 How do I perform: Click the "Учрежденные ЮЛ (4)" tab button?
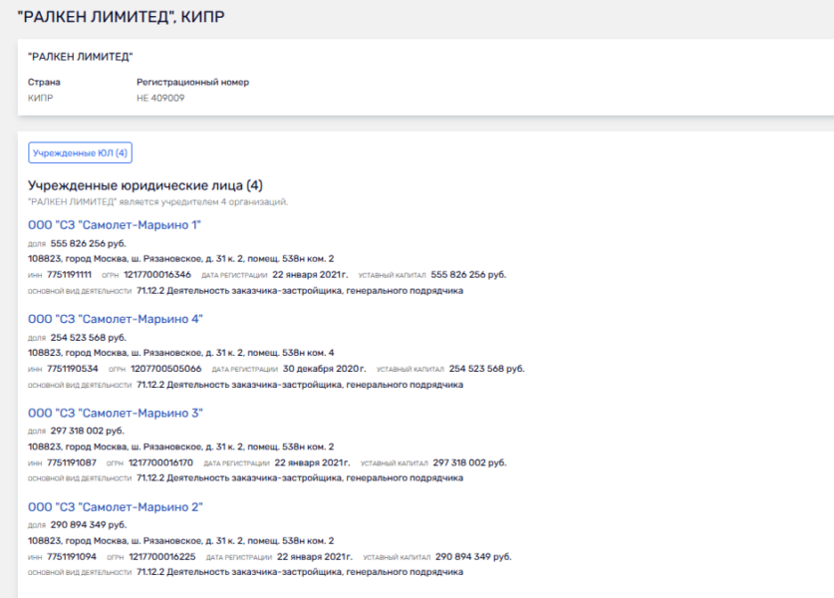tap(80, 152)
